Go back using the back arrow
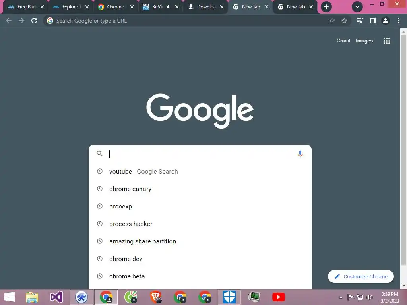407x305 pixels. 9,21
